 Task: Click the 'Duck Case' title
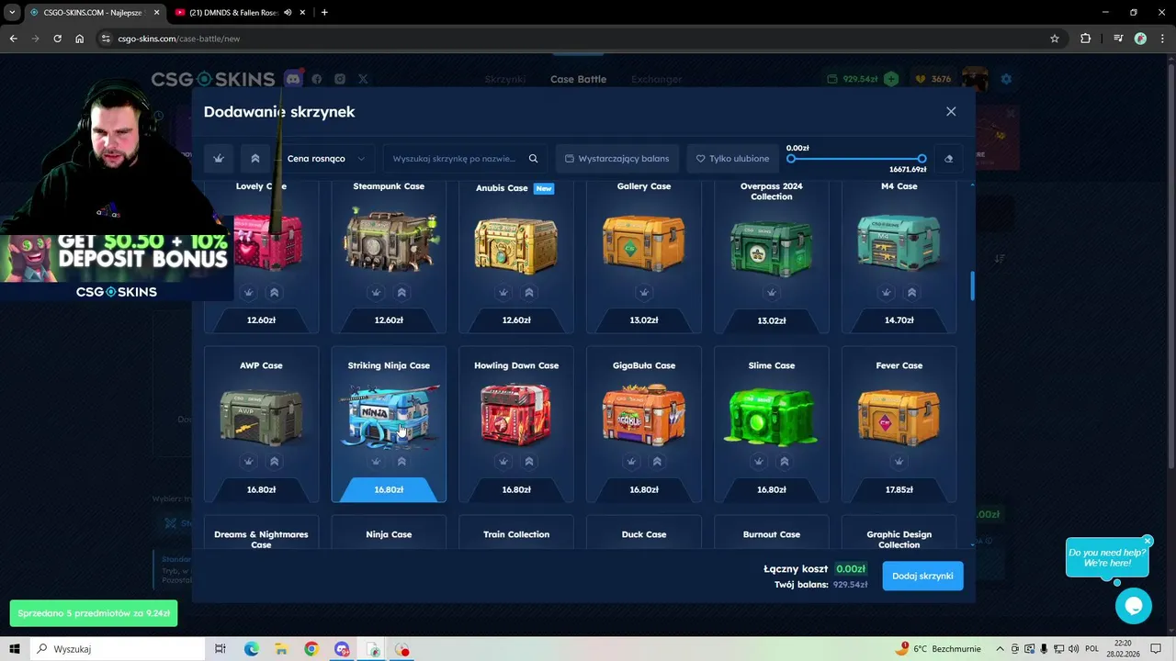(644, 534)
